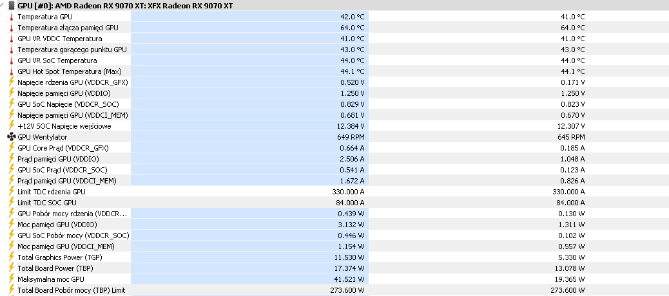Click the 649 RPM fan speed value
This screenshot has height=296, width=669.
(x=353, y=137)
